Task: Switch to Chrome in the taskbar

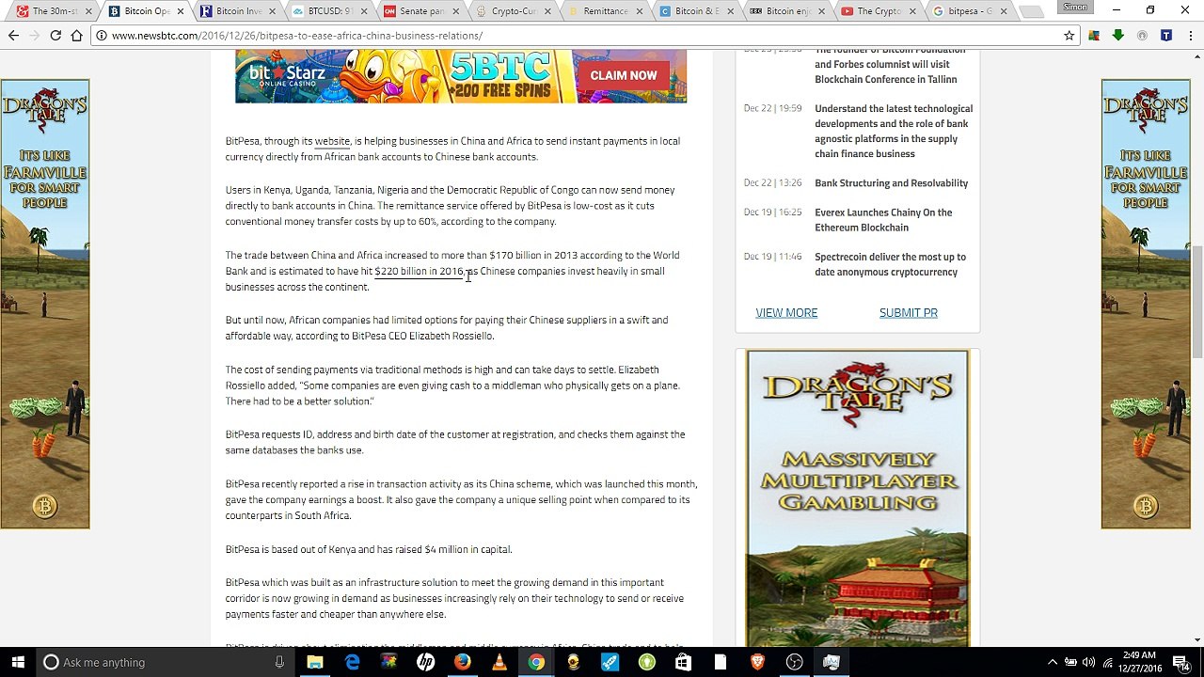Action: pos(535,662)
